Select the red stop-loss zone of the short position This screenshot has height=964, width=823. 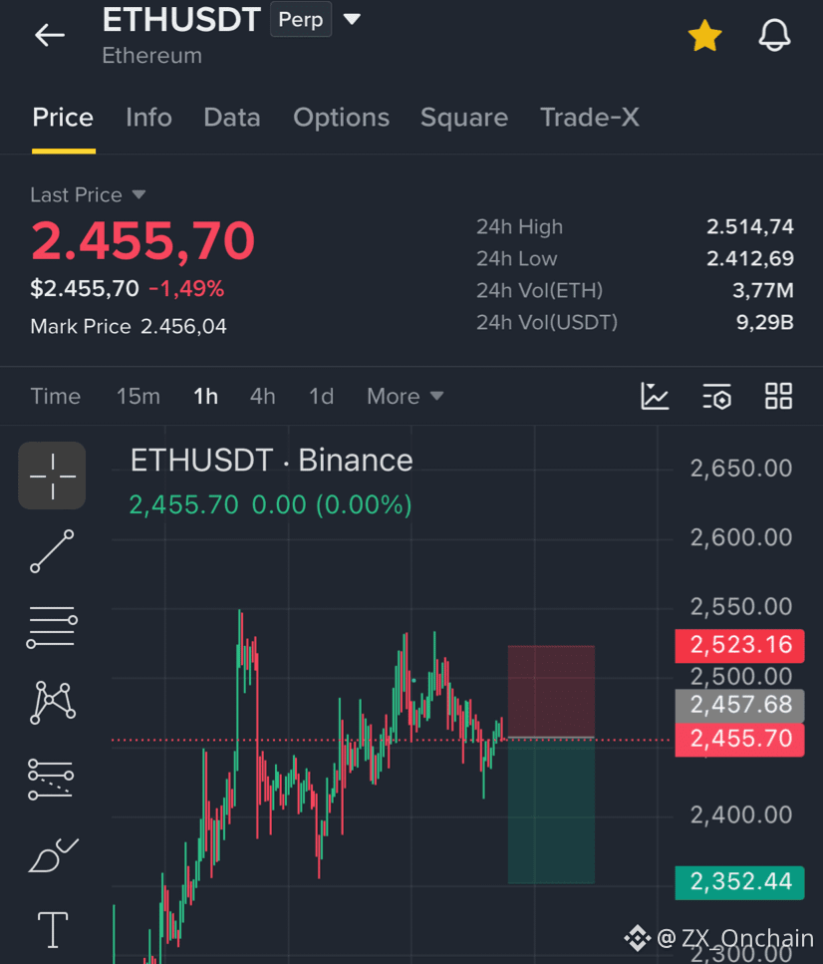(x=551, y=691)
